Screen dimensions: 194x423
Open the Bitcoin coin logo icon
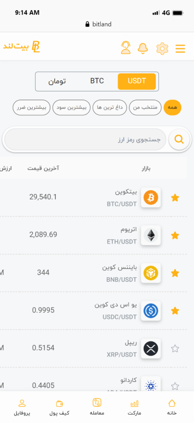(x=151, y=198)
